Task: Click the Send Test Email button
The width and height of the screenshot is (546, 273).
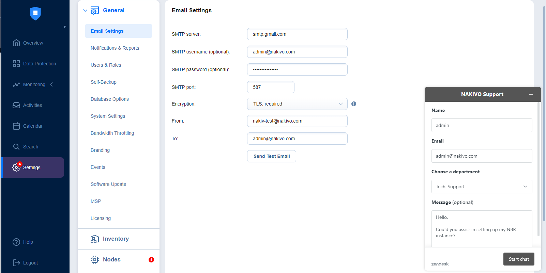Action: pyautogui.click(x=271, y=156)
